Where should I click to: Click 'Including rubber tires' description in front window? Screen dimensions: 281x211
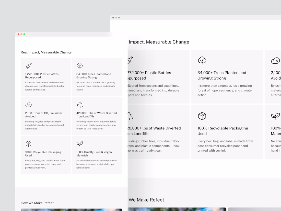click(x=96, y=125)
